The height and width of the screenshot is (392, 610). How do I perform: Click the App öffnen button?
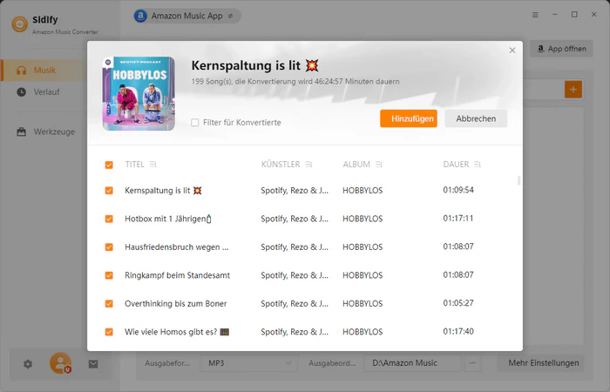[x=561, y=49]
